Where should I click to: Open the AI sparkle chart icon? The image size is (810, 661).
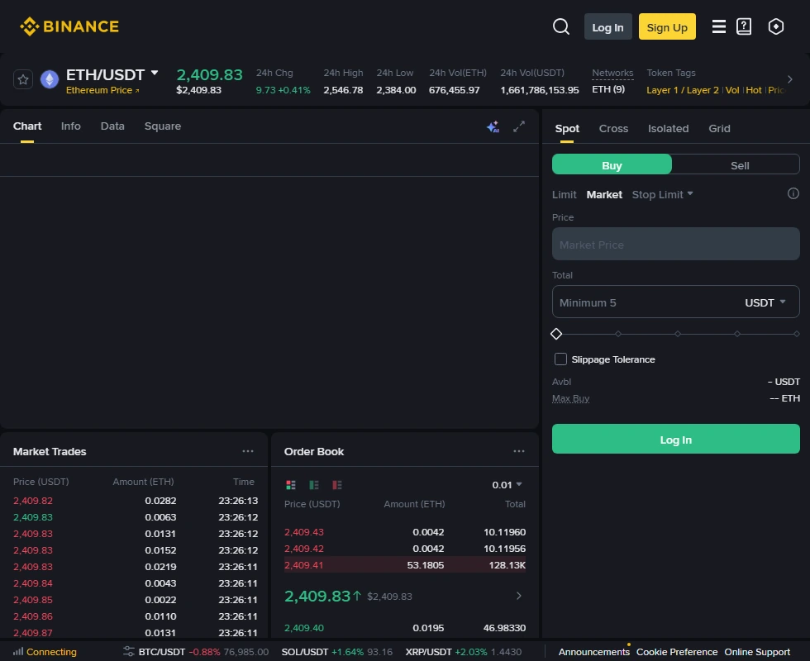click(493, 126)
